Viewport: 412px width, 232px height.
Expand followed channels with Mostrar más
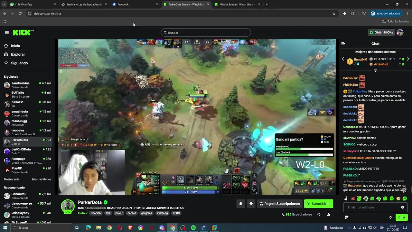[12, 179]
